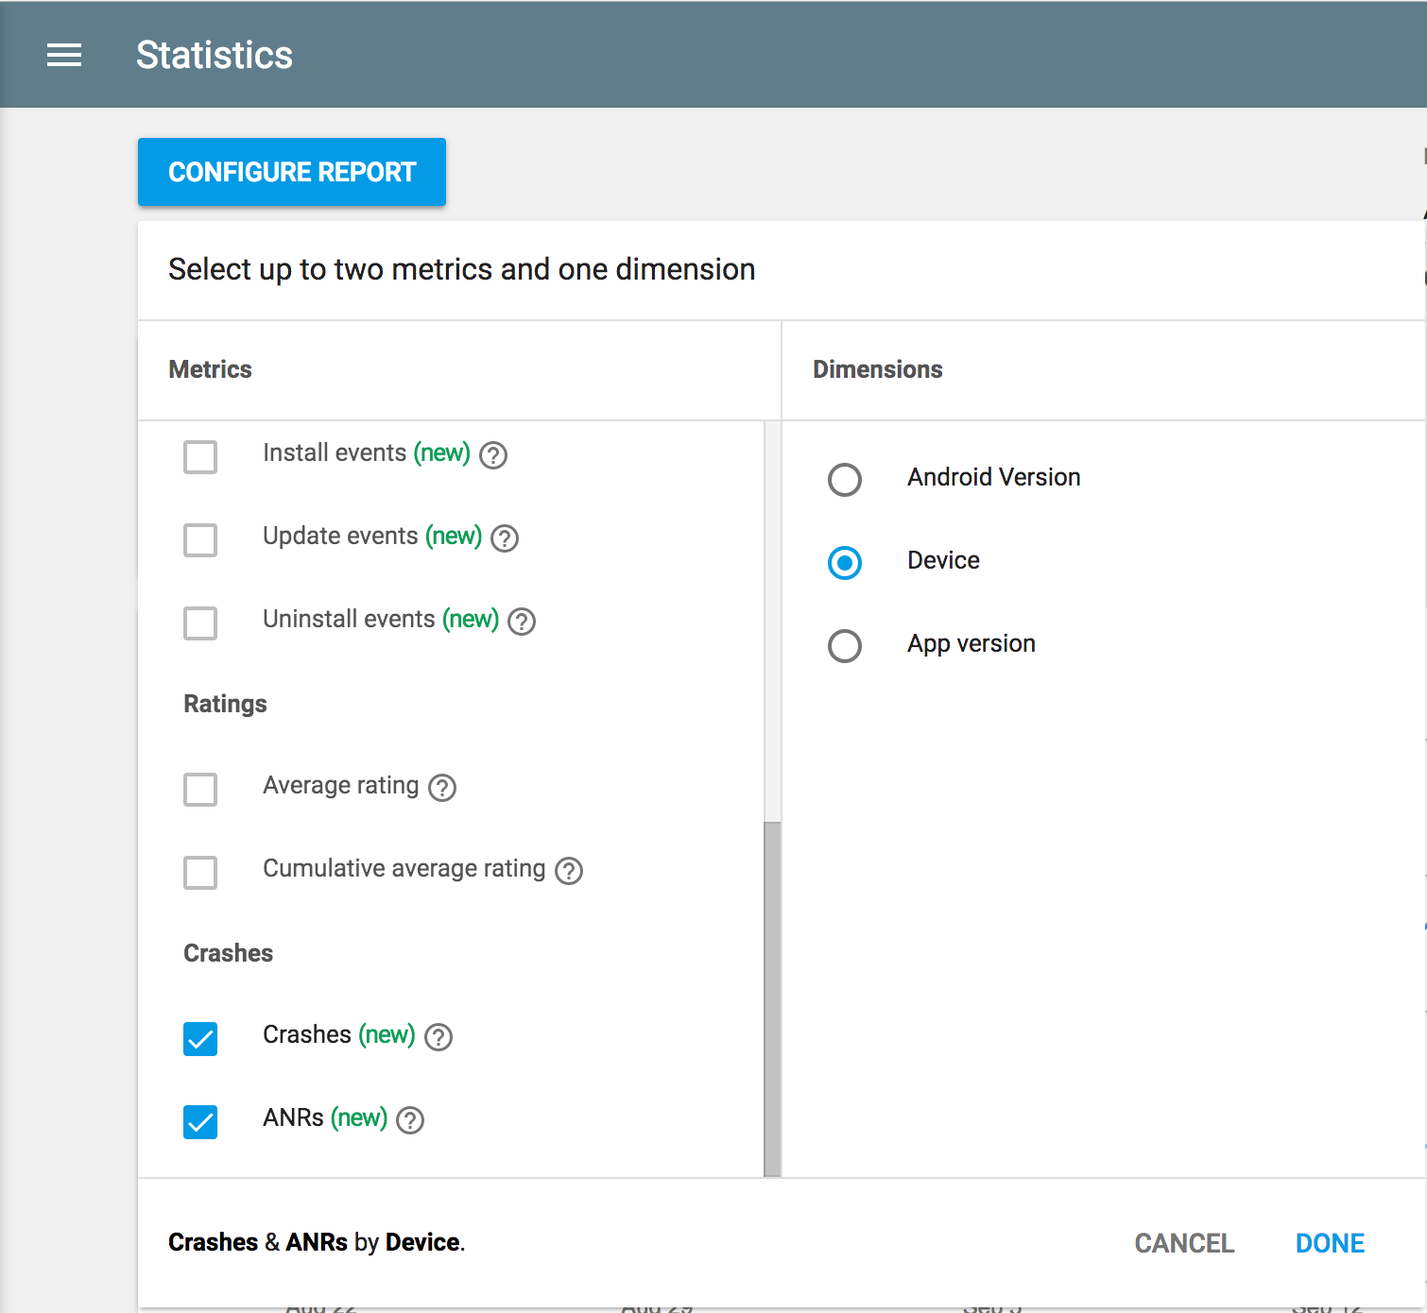Check the Update events metric
The height and width of the screenshot is (1313, 1427).
(200, 540)
